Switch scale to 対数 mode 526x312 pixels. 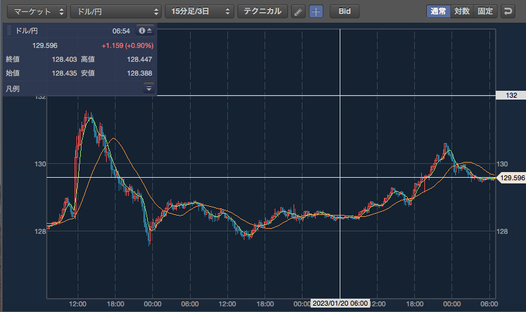(462, 11)
